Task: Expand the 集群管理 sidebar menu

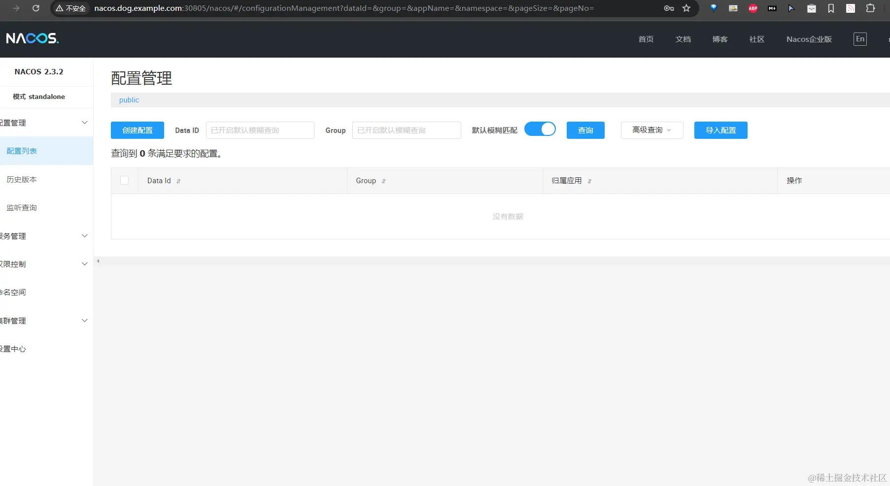Action: pyautogui.click(x=46, y=321)
